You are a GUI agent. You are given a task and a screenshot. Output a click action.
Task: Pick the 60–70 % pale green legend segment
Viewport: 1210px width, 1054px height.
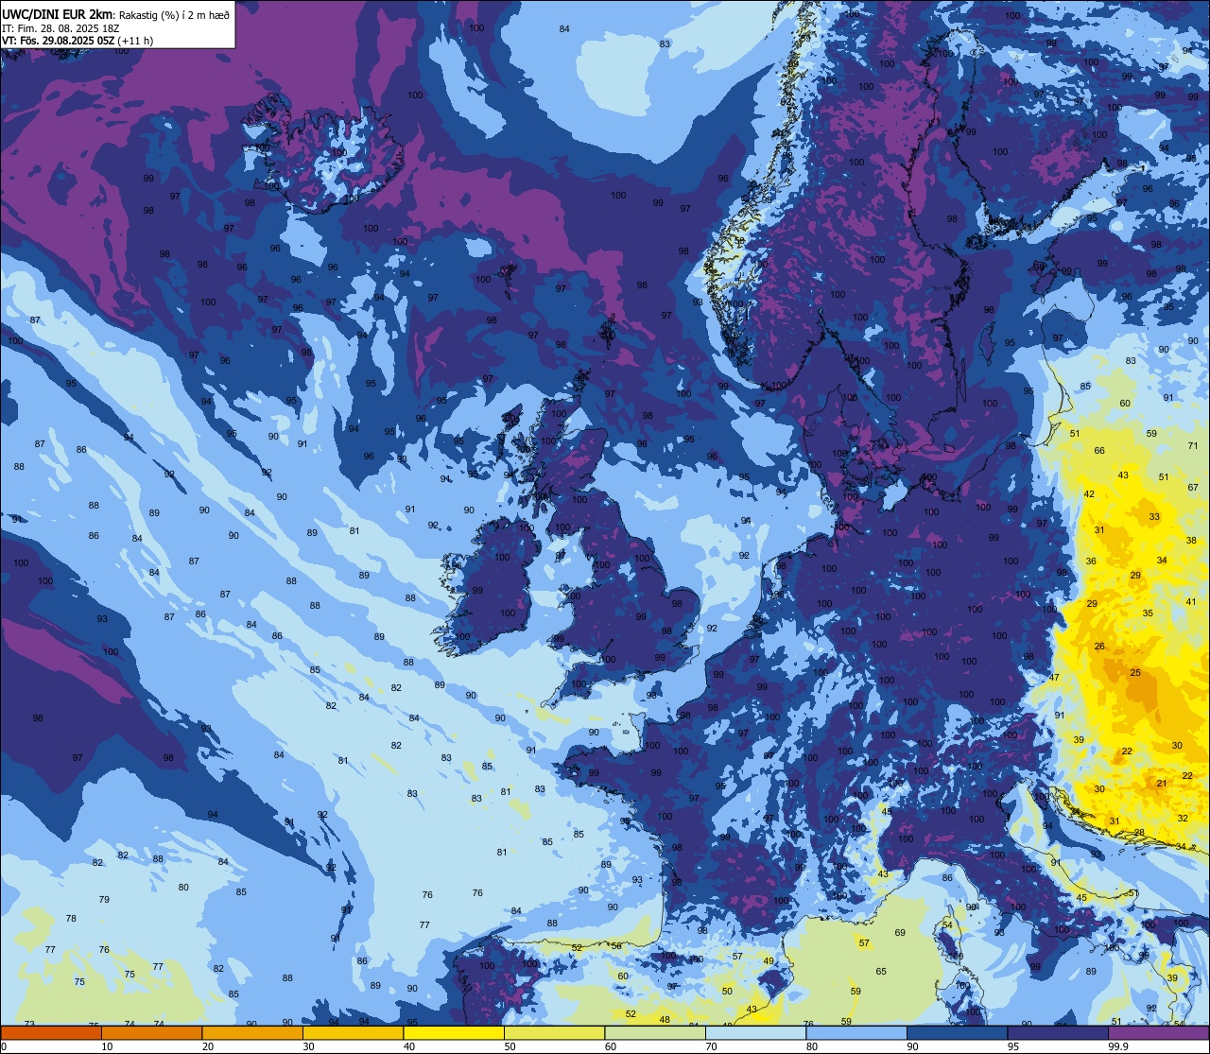point(655,1033)
